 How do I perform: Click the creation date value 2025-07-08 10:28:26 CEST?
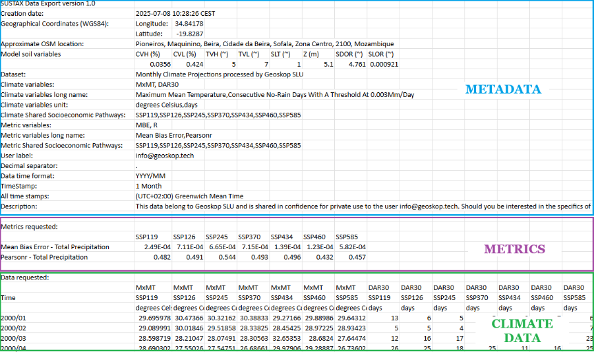(175, 14)
